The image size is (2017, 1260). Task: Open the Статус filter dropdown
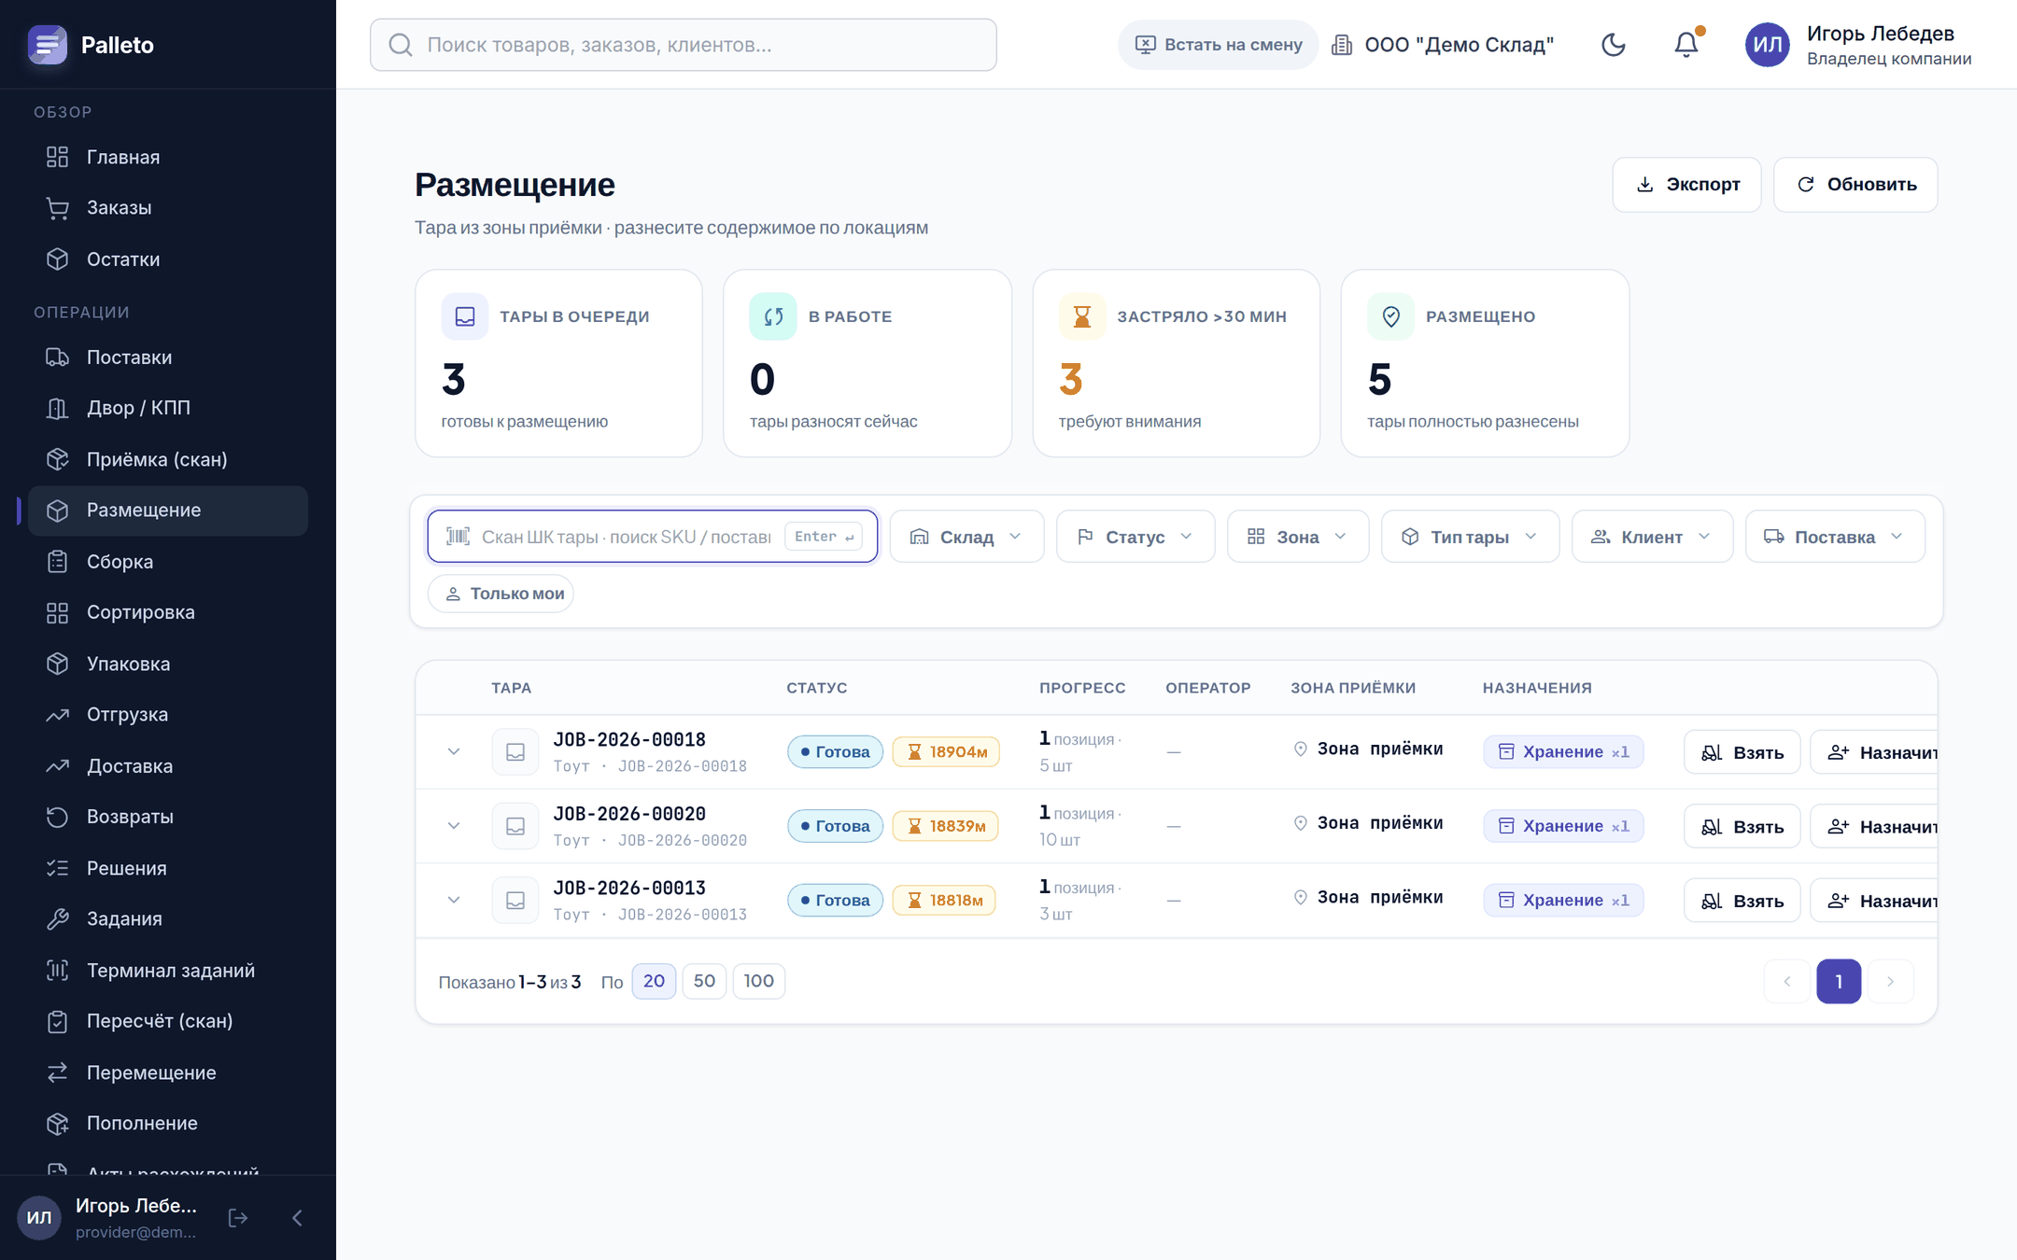[x=1135, y=537]
